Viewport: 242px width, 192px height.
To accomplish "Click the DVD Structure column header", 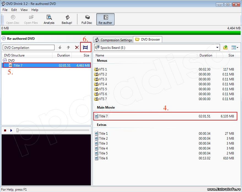I will 27,55.
